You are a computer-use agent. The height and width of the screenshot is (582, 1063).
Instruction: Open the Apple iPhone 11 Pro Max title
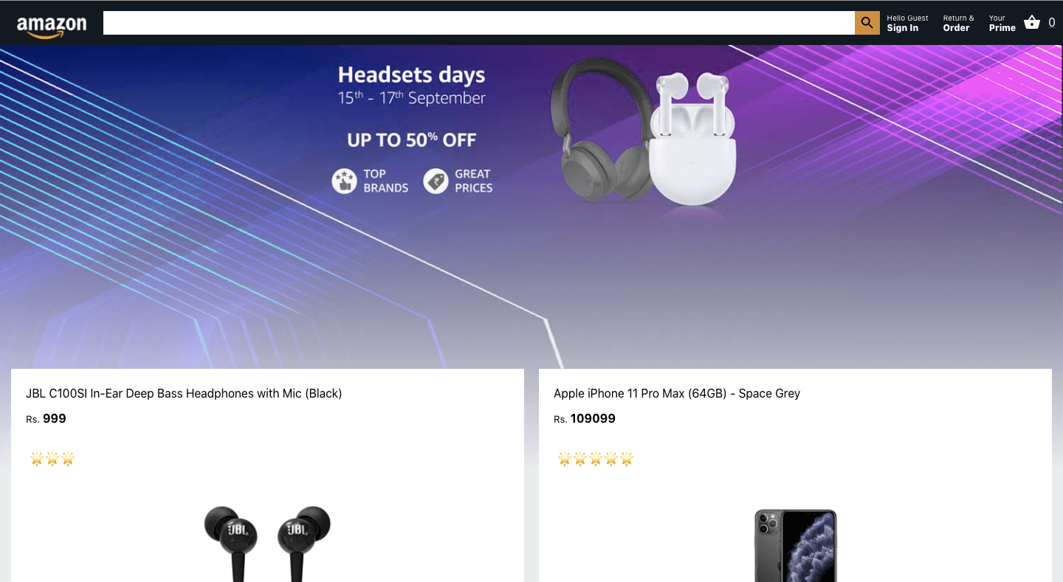pyautogui.click(x=677, y=393)
